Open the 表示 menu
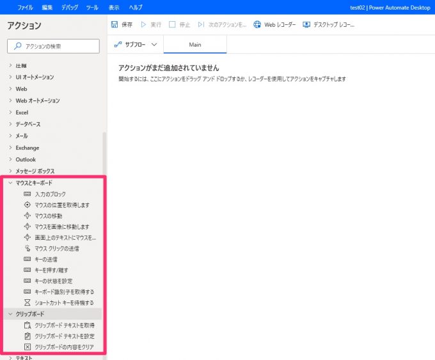 pyautogui.click(x=114, y=8)
